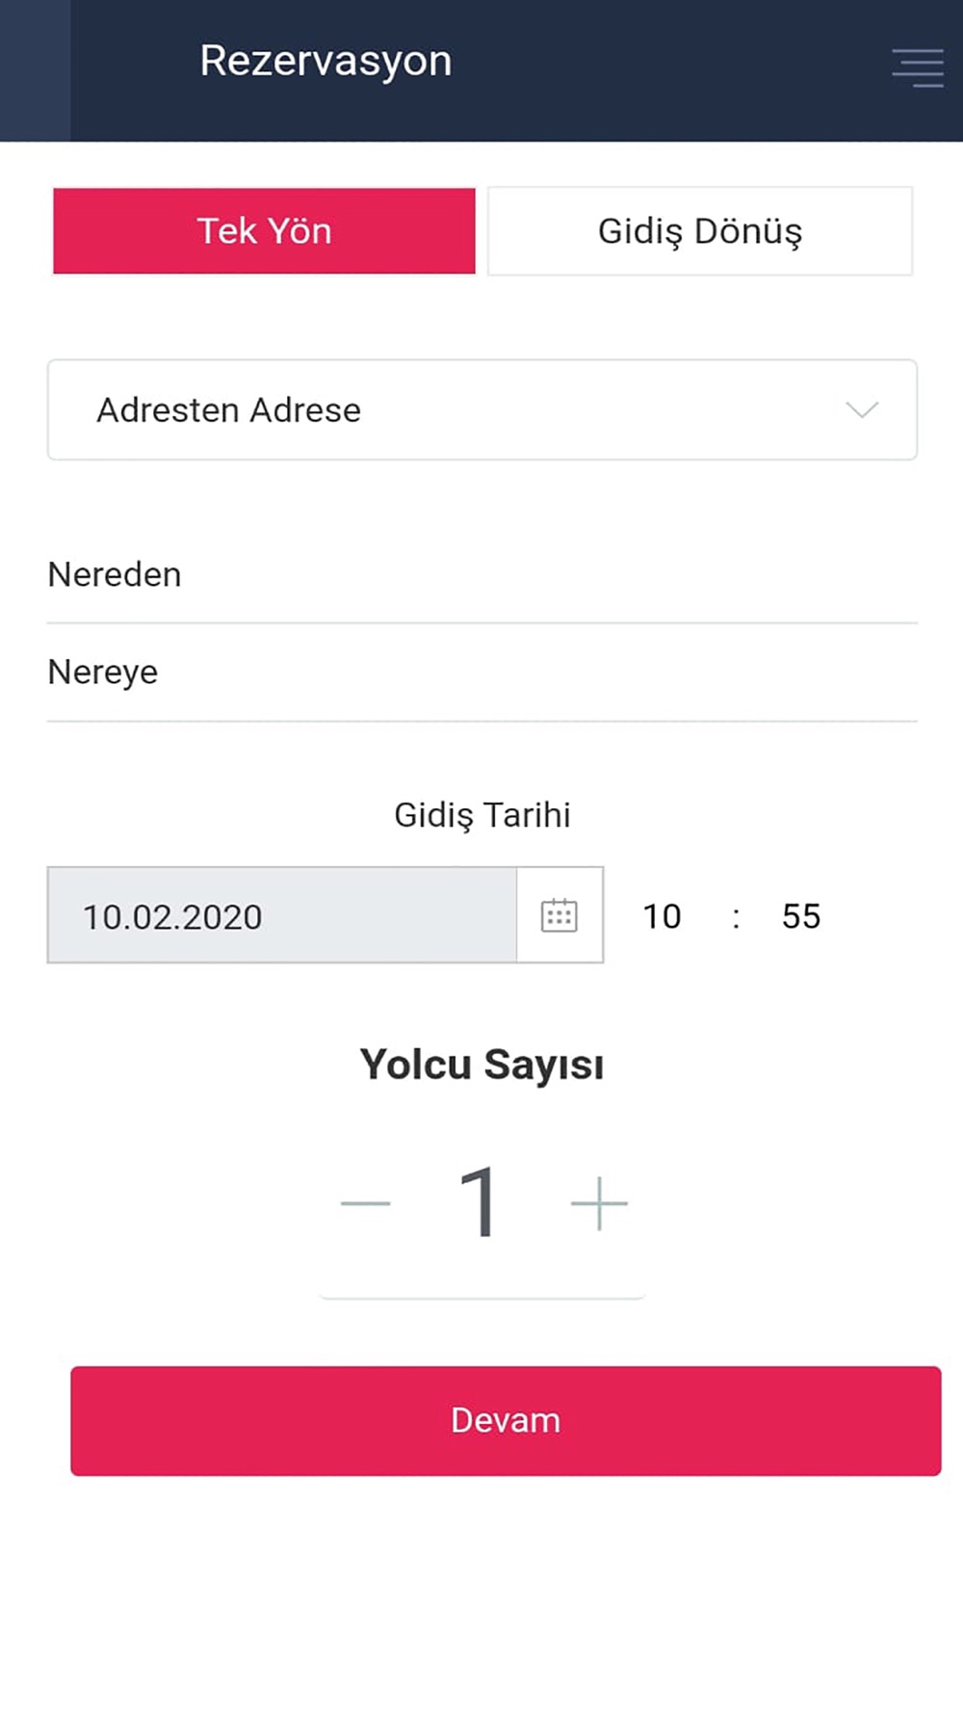Open the hamburger menu icon
The width and height of the screenshot is (963, 1713).
click(917, 67)
